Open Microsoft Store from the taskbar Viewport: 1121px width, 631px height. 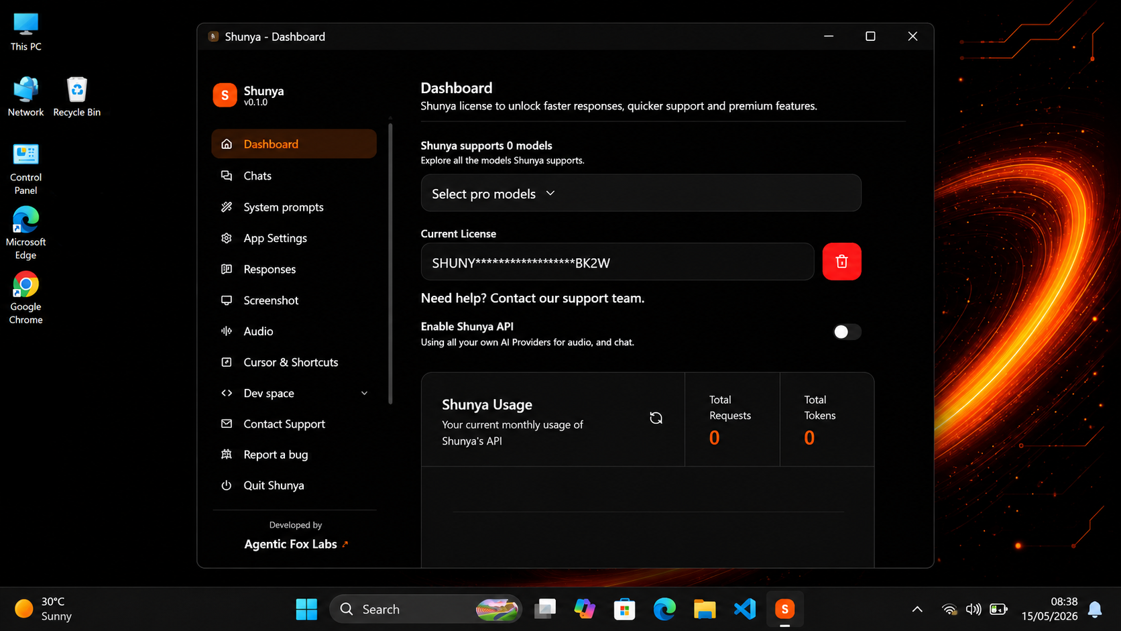click(624, 609)
